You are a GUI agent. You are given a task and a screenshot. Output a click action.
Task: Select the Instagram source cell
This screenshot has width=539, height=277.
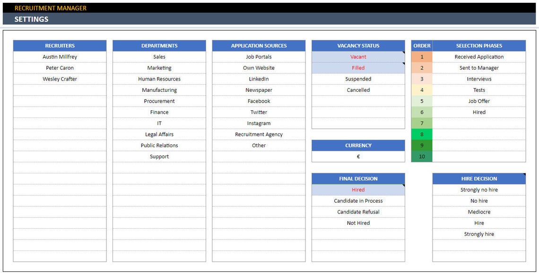pyautogui.click(x=259, y=123)
